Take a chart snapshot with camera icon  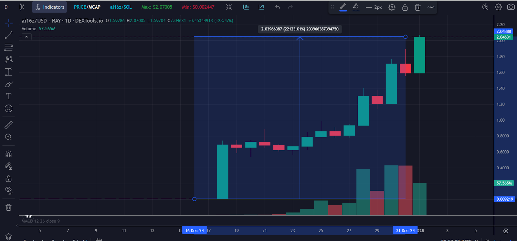(511, 7)
